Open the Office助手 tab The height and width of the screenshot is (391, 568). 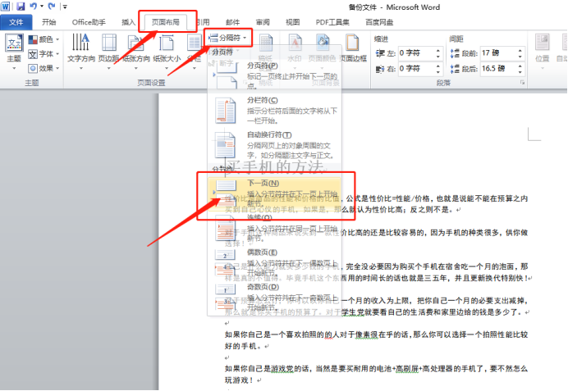(x=89, y=22)
